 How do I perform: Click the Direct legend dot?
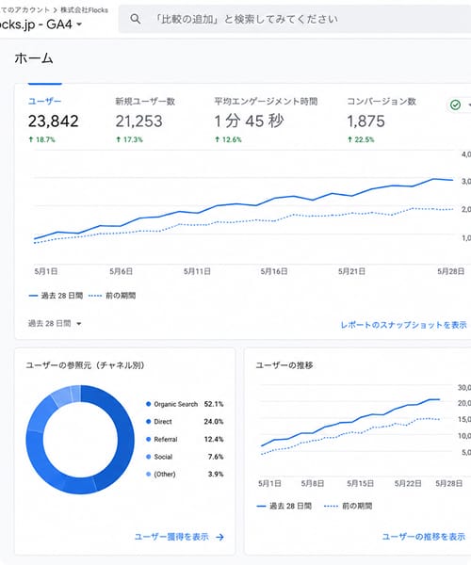(148, 421)
